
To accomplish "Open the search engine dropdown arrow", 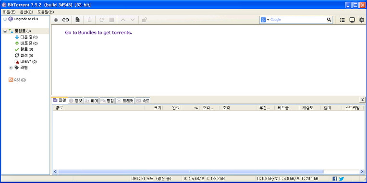I will [268, 20].
